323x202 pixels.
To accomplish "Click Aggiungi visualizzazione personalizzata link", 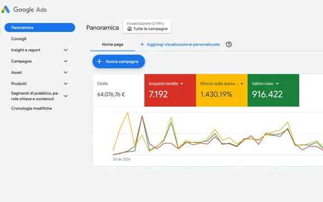I will click(x=183, y=44).
